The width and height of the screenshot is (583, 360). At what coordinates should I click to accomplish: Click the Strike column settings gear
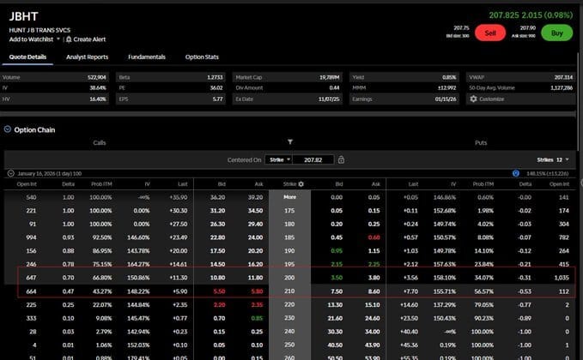tap(301, 184)
